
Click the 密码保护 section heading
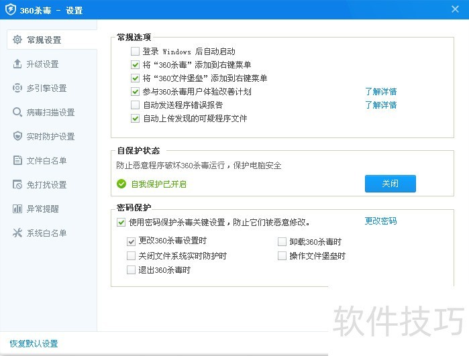click(134, 207)
